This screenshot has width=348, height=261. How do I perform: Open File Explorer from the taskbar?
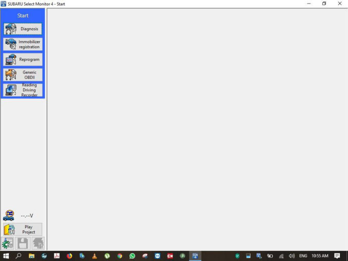[x=31, y=255]
